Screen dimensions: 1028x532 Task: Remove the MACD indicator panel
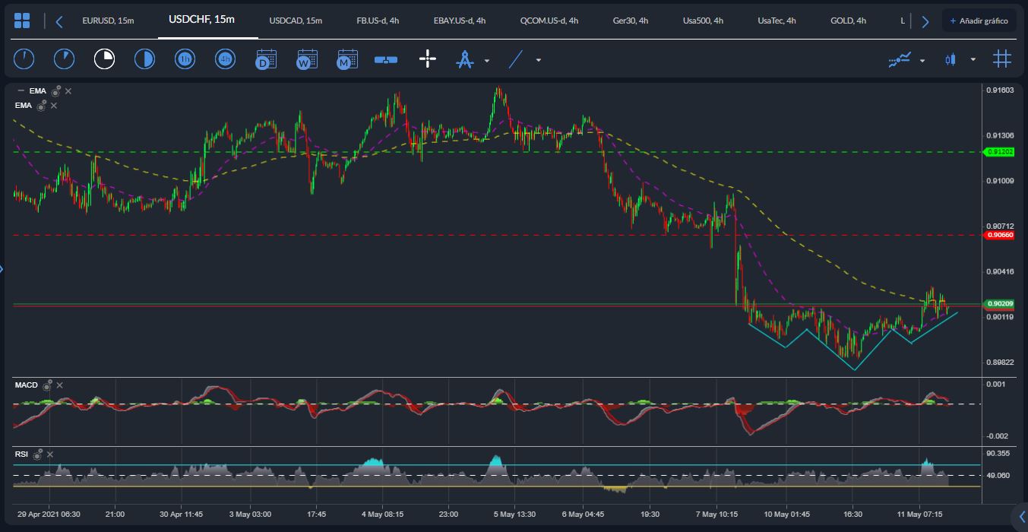tap(59, 385)
